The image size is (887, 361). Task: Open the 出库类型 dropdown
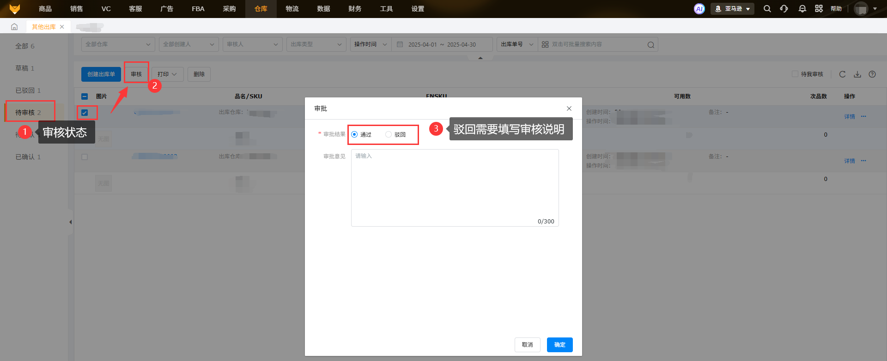tap(316, 44)
